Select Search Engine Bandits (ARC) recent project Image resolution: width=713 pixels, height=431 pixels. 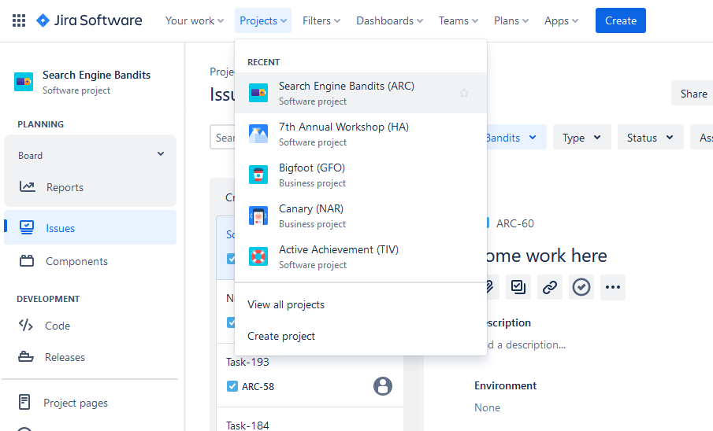pos(361,93)
